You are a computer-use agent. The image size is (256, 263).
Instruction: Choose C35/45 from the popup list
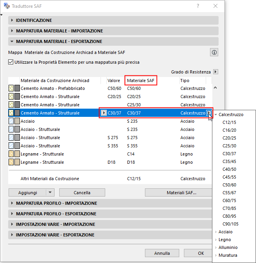pos(229,161)
